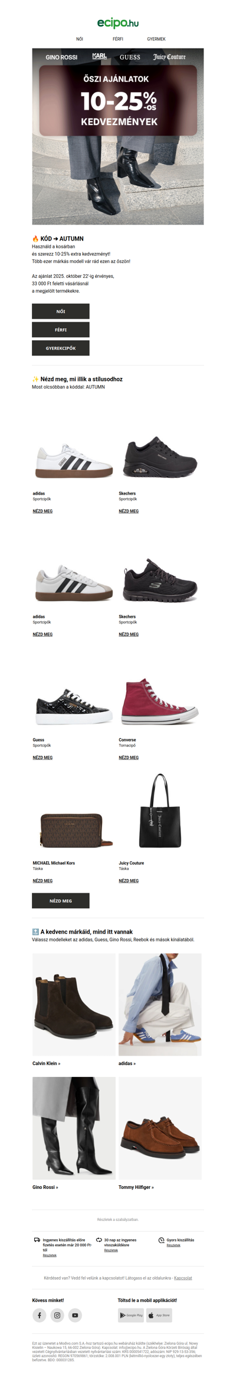Open the FÉRFI menu item
Viewport: 236px width, 1382px height.
(118, 39)
